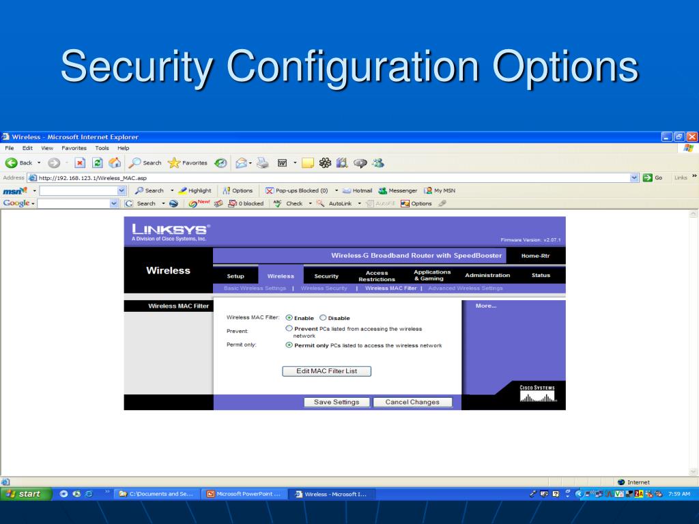Click the Discuss speech bubble icon
The height and width of the screenshot is (524, 699).
coord(360,163)
